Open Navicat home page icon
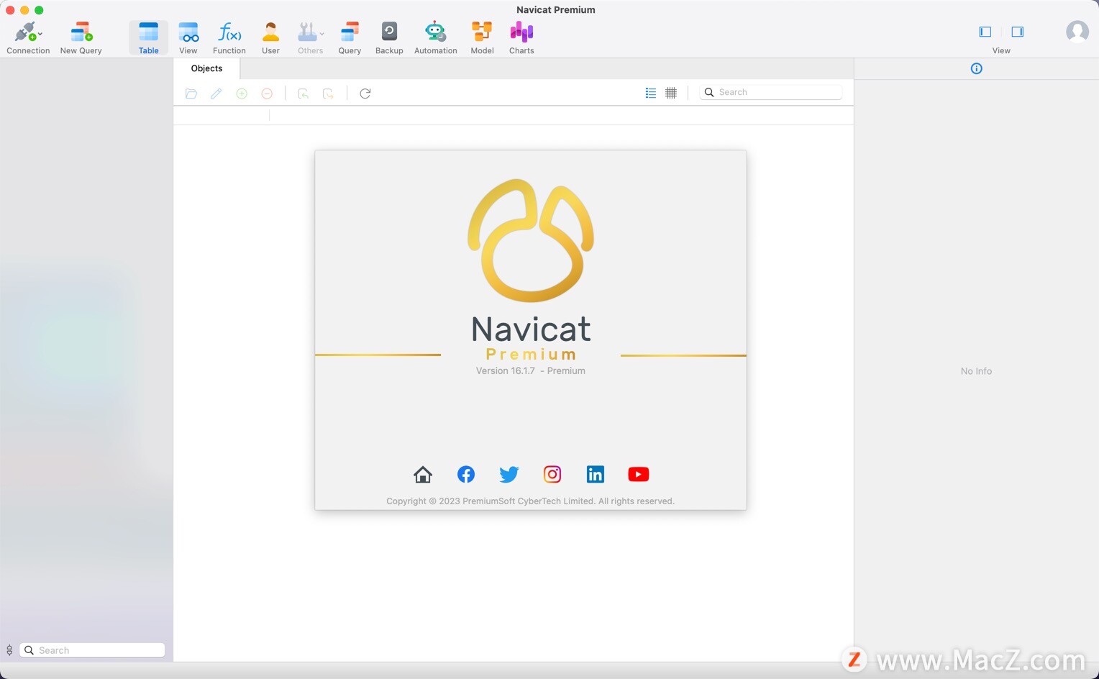 tap(423, 474)
